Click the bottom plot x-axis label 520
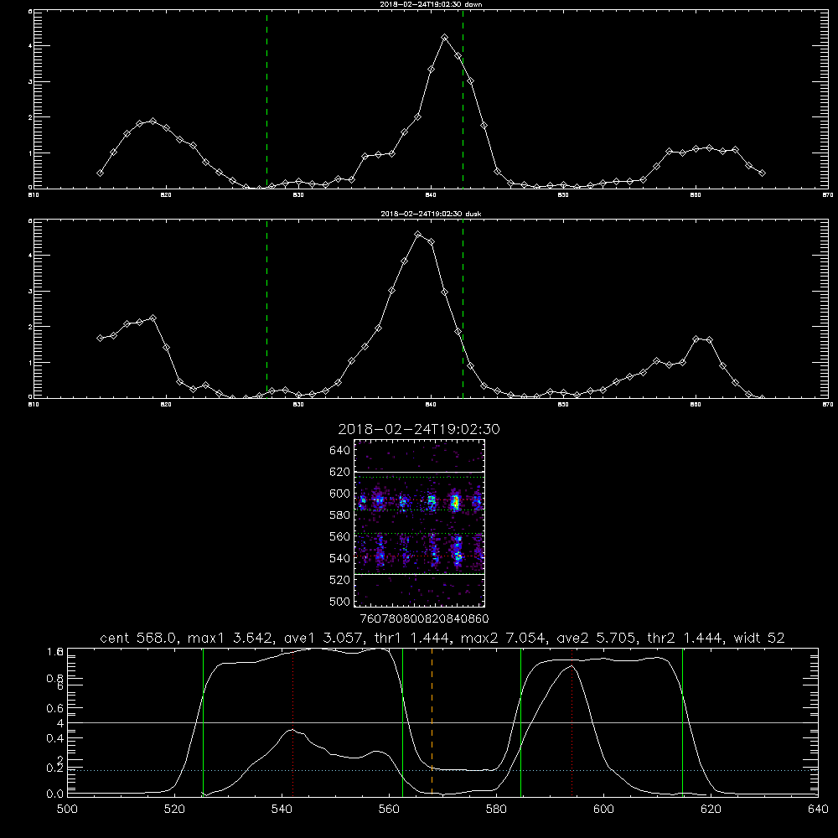The image size is (838, 838). 174,810
